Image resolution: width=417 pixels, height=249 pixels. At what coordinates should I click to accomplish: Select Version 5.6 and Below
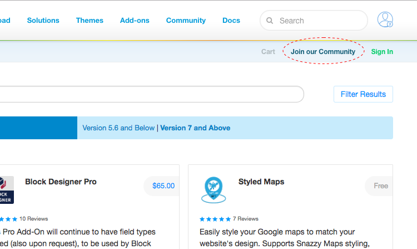point(118,128)
